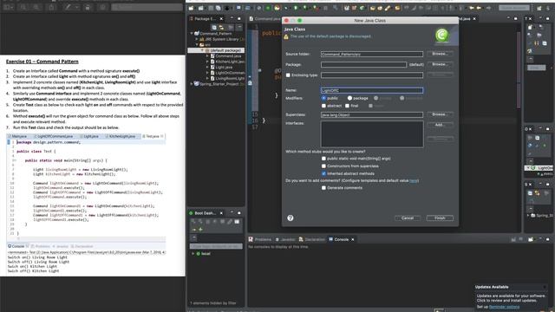Check the final modifier checkbox
The height and width of the screenshot is (312, 555).
pos(347,106)
